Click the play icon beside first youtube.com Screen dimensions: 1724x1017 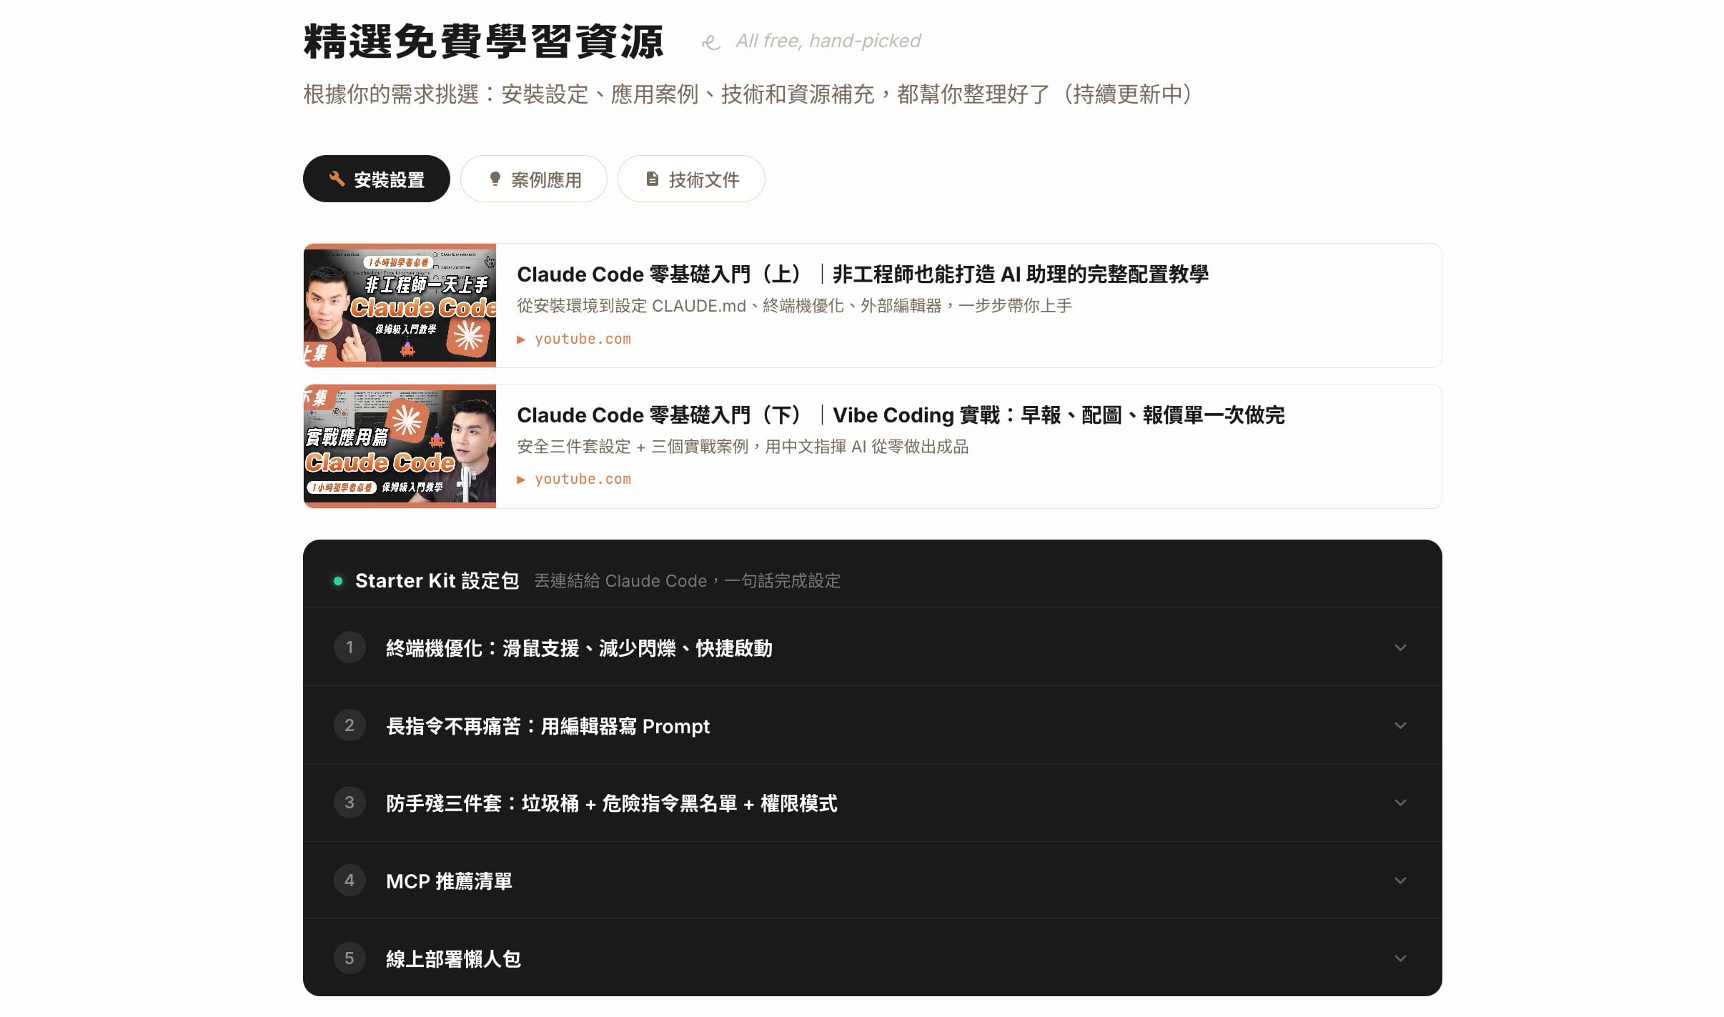tap(522, 339)
